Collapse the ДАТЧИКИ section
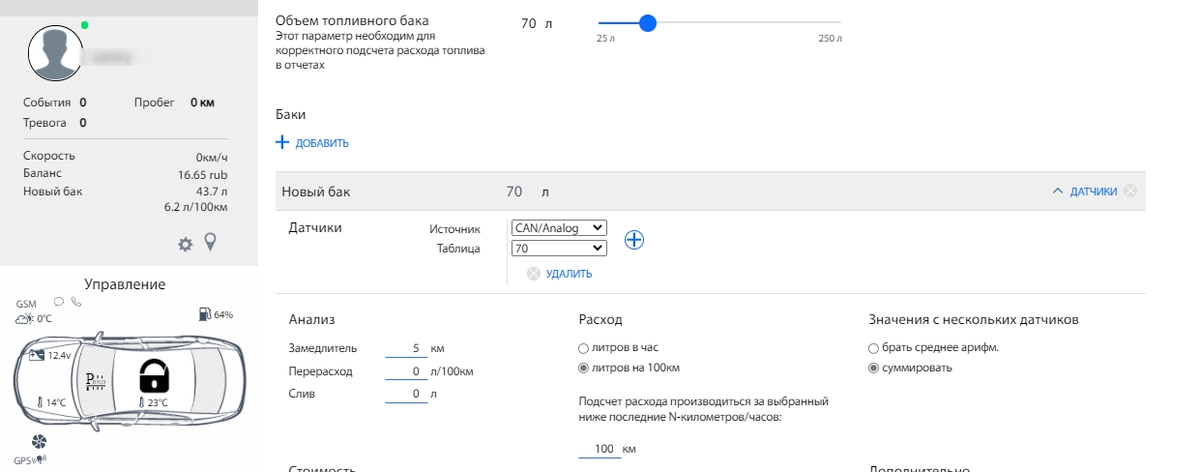 1084,192
